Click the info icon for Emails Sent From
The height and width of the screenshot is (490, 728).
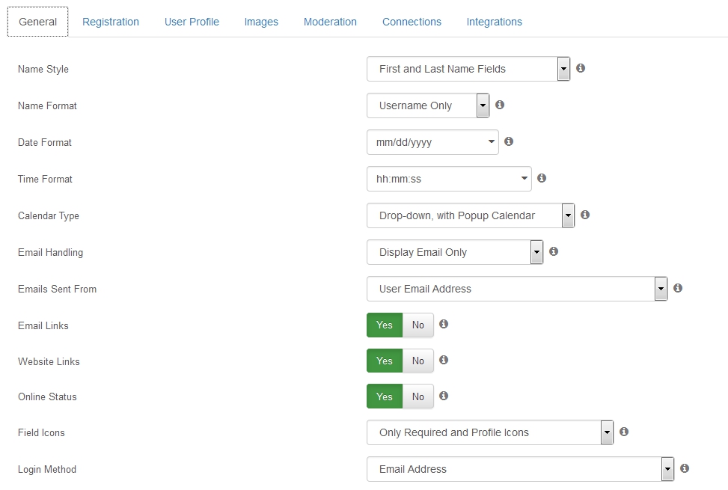pos(678,288)
